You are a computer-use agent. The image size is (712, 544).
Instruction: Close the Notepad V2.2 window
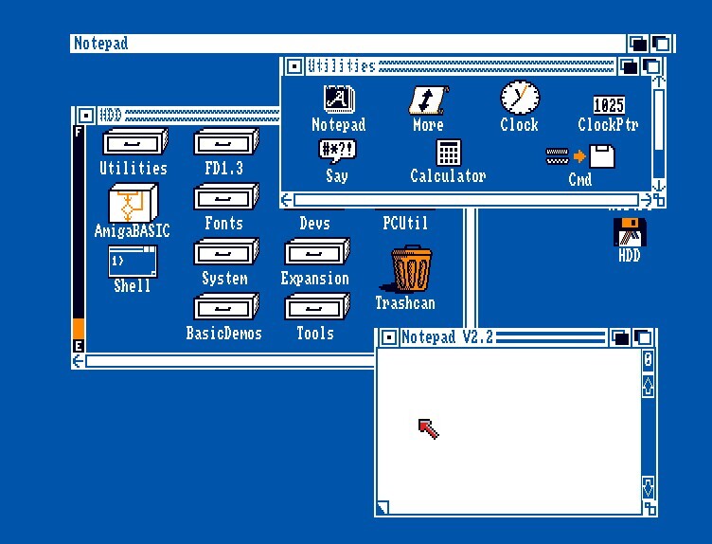coord(389,337)
